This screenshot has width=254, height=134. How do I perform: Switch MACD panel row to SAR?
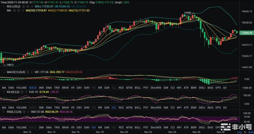coord(107,88)
